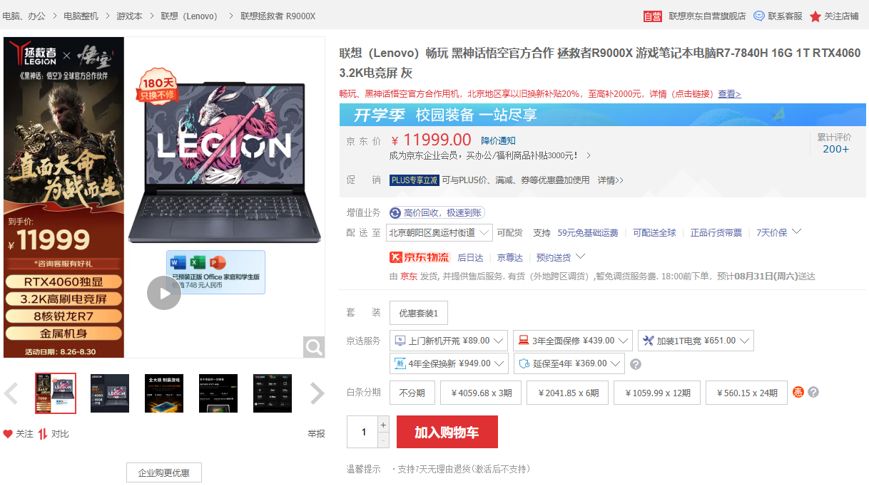
Task: Select ¥1059.99 x 12期 installment
Action: (657, 393)
